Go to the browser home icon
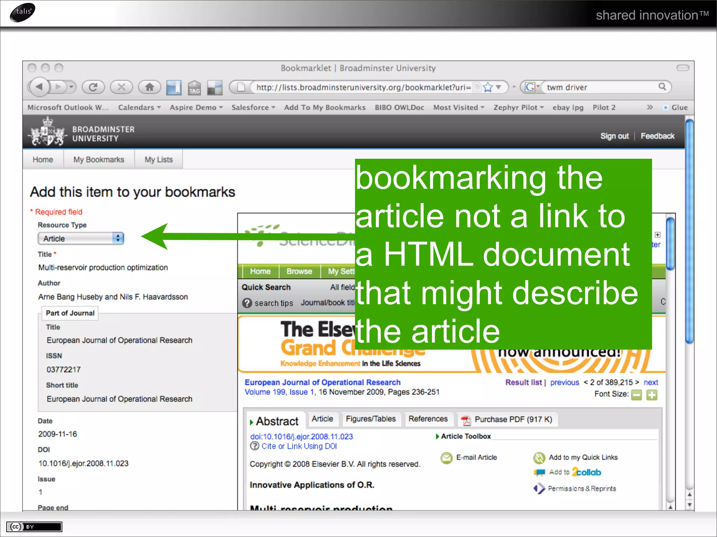This screenshot has width=717, height=537. [149, 87]
